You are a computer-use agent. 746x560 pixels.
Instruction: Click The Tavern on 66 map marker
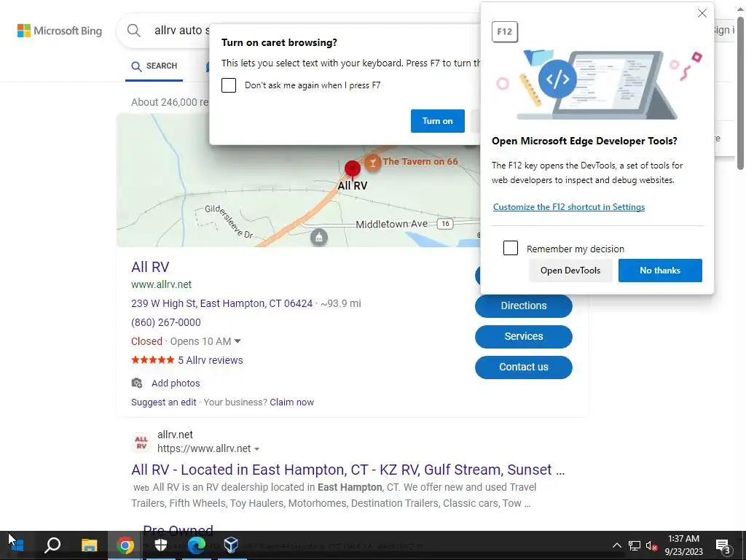click(372, 163)
